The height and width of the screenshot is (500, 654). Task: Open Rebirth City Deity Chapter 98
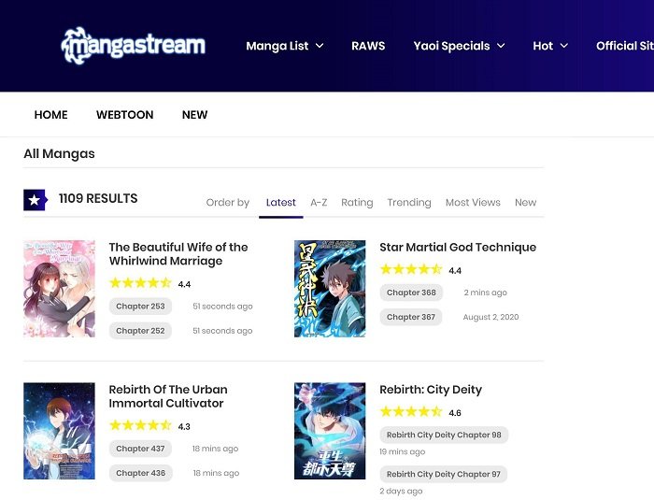click(x=444, y=435)
